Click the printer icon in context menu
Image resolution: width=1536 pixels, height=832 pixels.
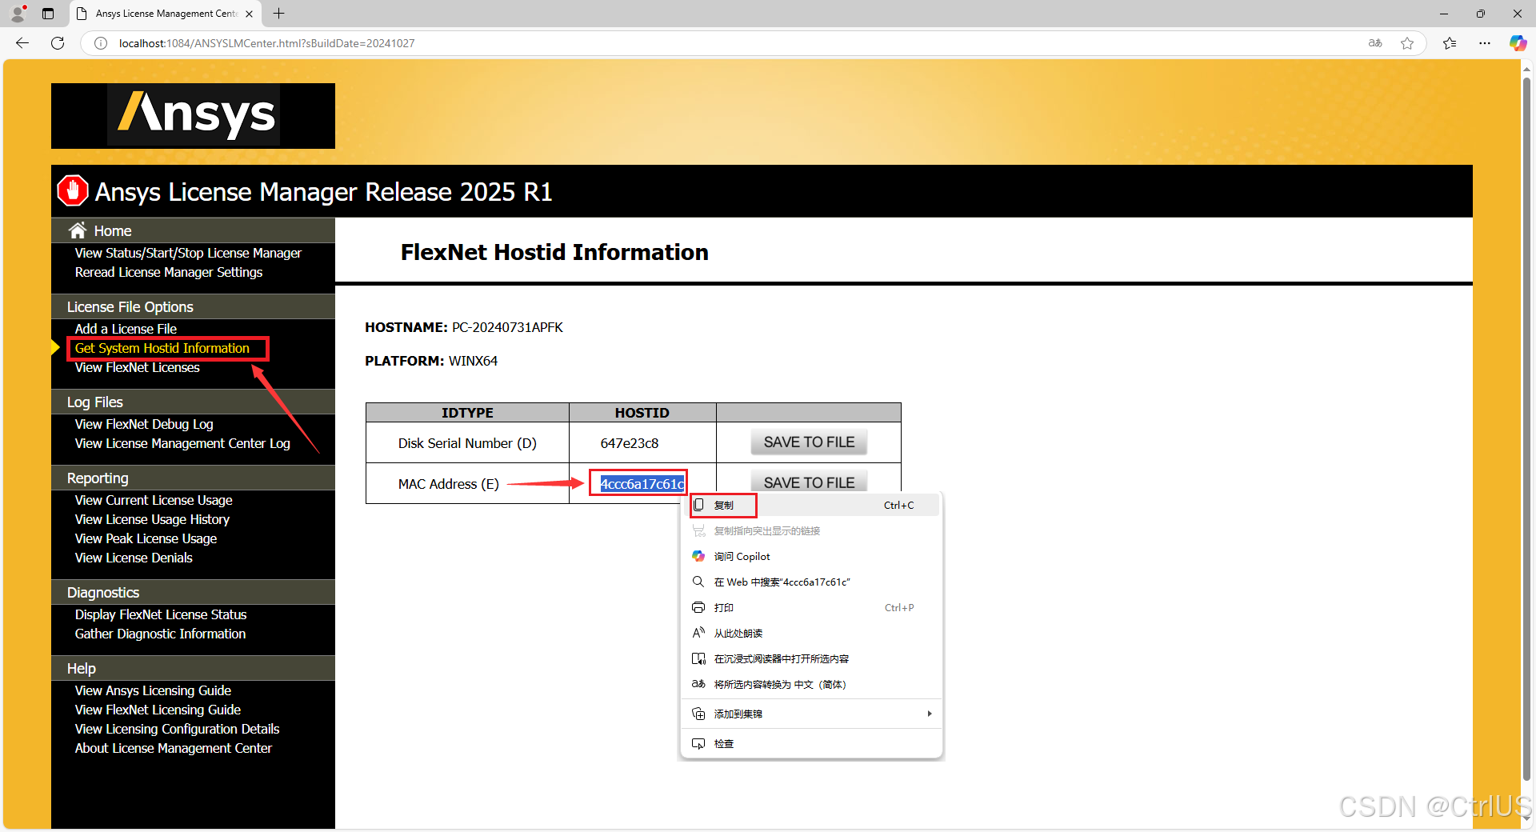[698, 607]
